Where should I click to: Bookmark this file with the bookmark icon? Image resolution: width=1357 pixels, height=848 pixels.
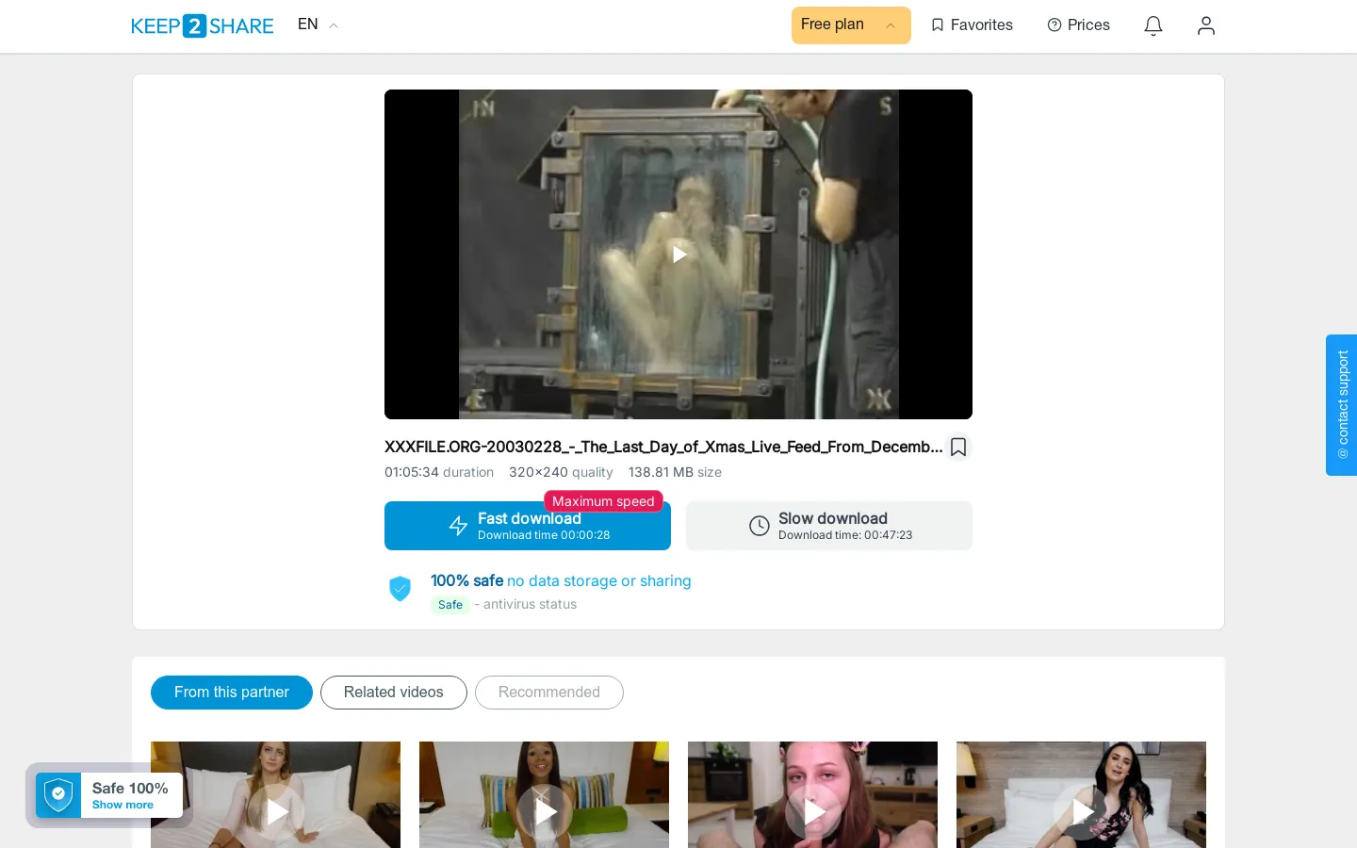[958, 447]
